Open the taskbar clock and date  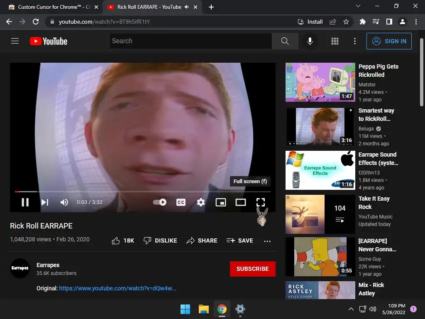394,309
